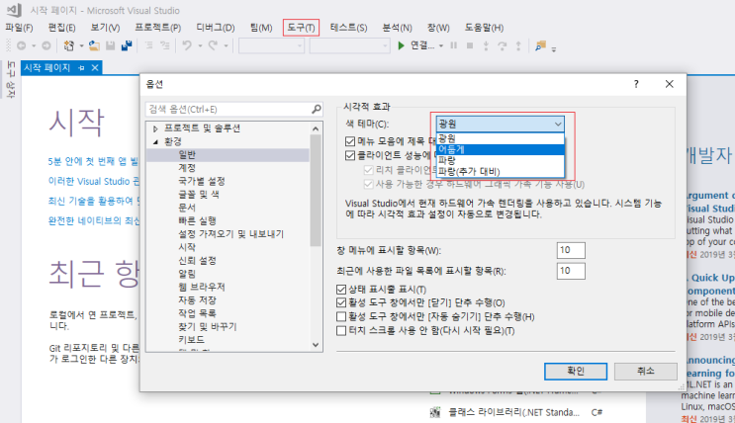Open the 색 테마 combo box
Viewport: 735px width, 423px height.
[x=501, y=125]
